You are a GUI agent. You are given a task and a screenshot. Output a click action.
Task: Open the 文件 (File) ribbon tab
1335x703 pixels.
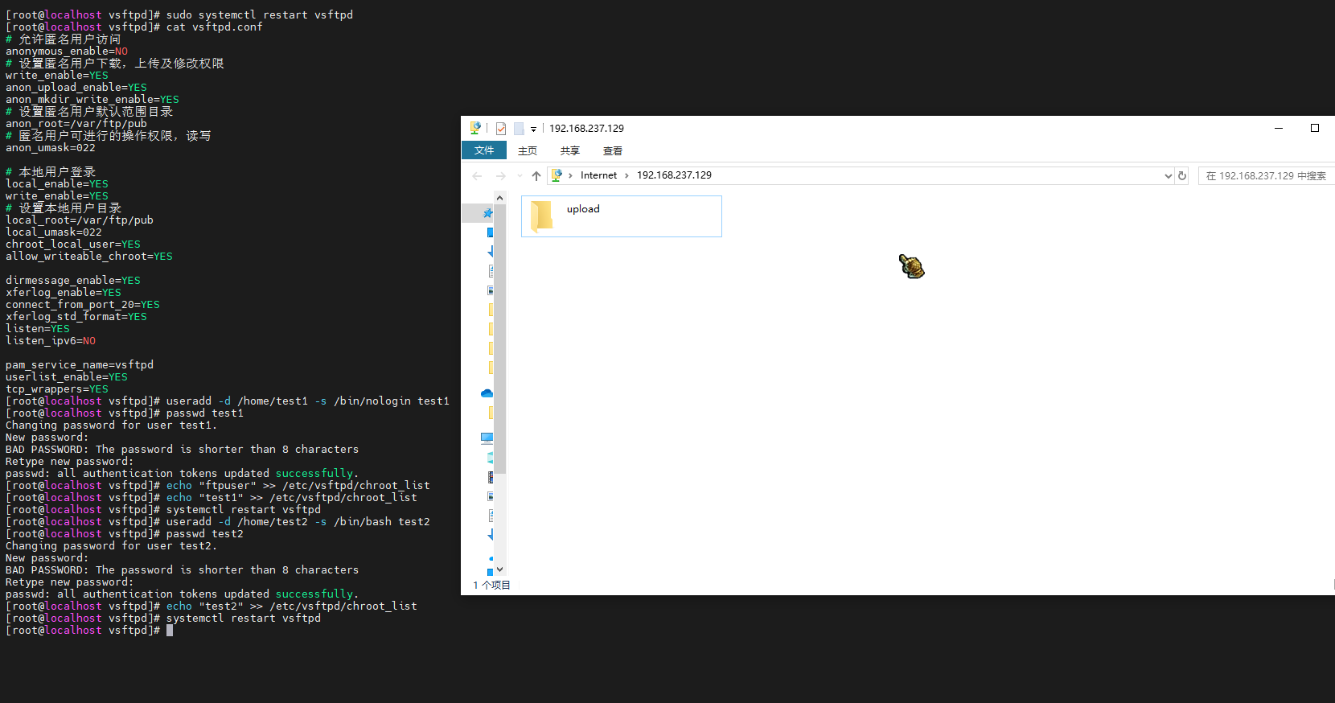pyautogui.click(x=484, y=150)
